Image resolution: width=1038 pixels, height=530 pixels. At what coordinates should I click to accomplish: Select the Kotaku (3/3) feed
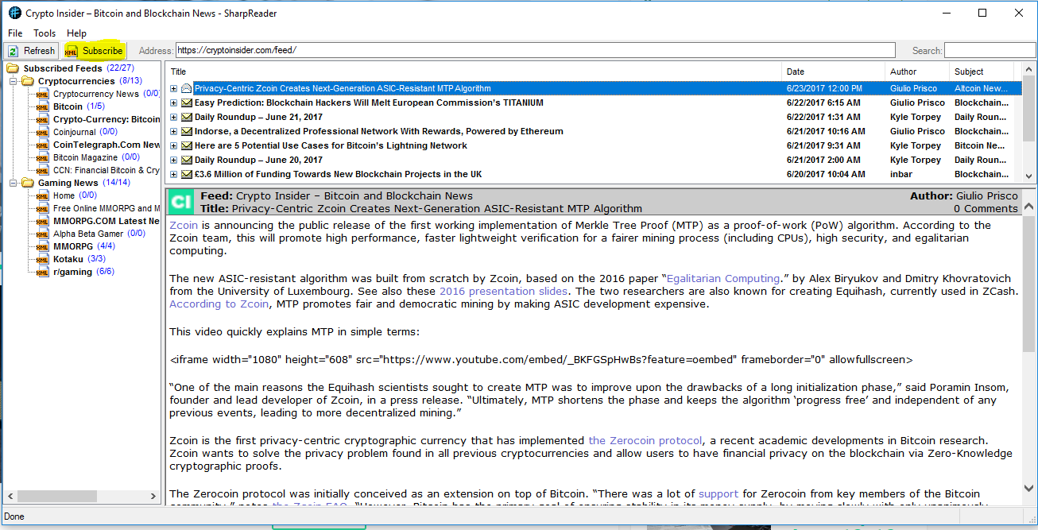coord(79,259)
